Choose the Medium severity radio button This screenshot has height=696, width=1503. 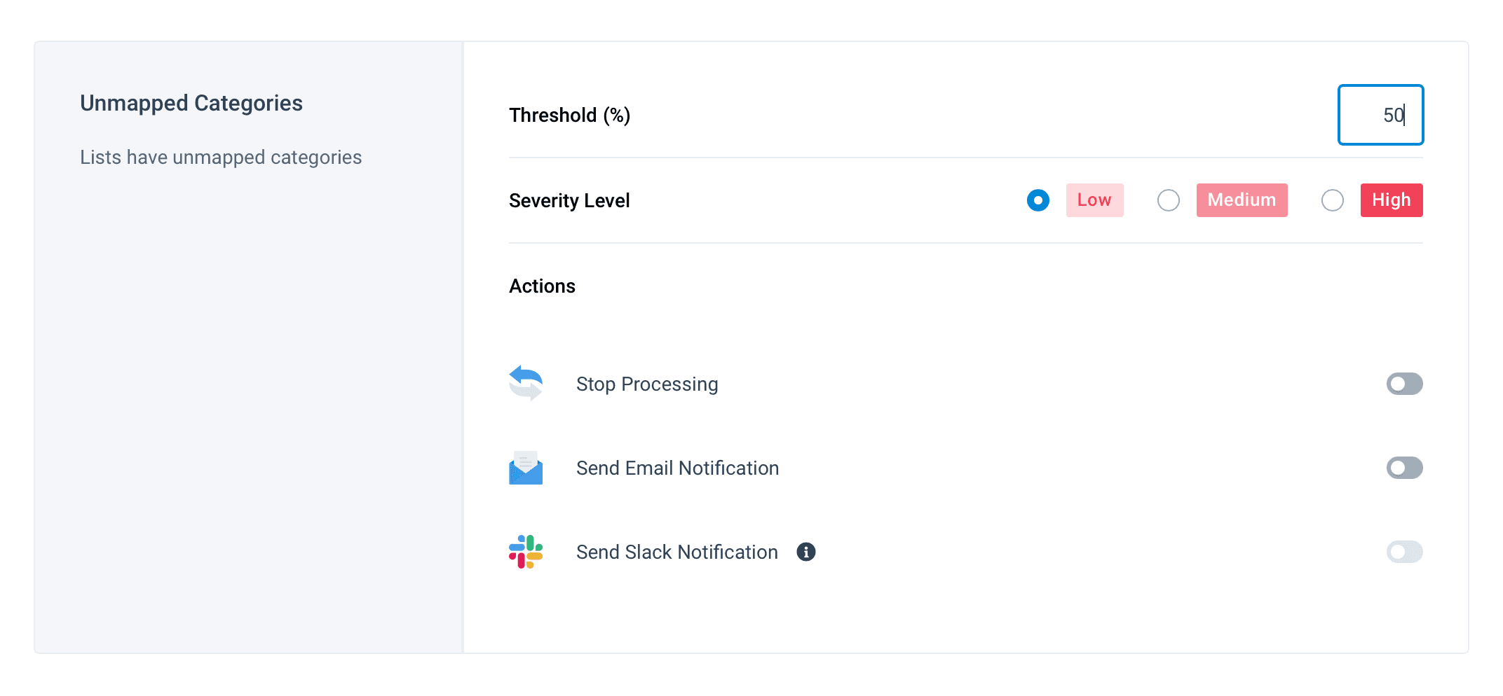coord(1169,200)
